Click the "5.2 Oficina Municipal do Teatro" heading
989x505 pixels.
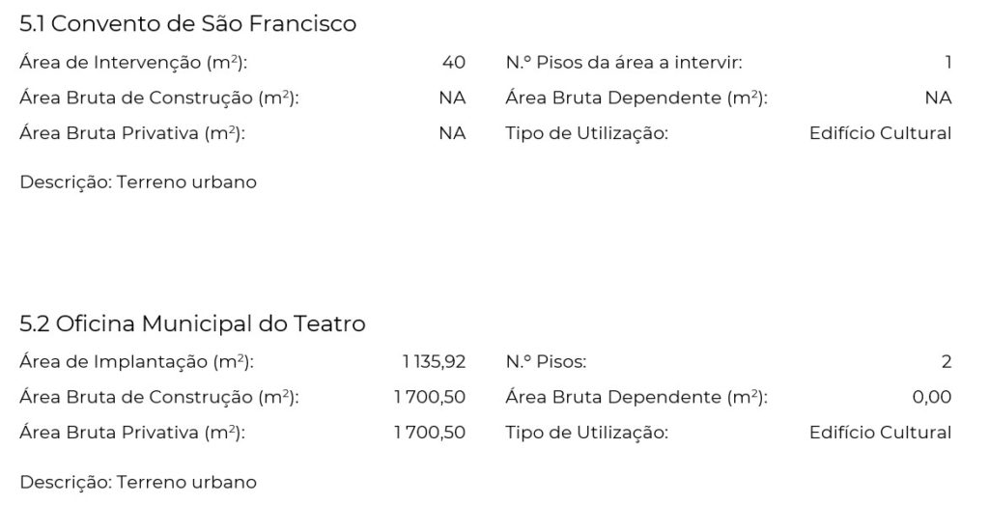[192, 323]
